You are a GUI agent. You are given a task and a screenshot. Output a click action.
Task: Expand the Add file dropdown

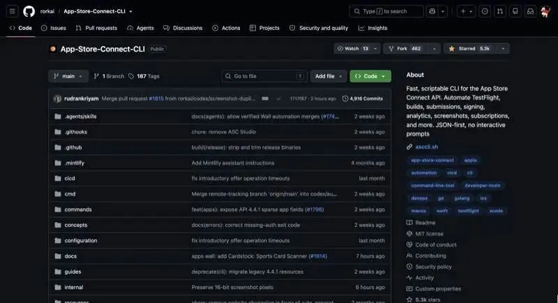coord(328,76)
